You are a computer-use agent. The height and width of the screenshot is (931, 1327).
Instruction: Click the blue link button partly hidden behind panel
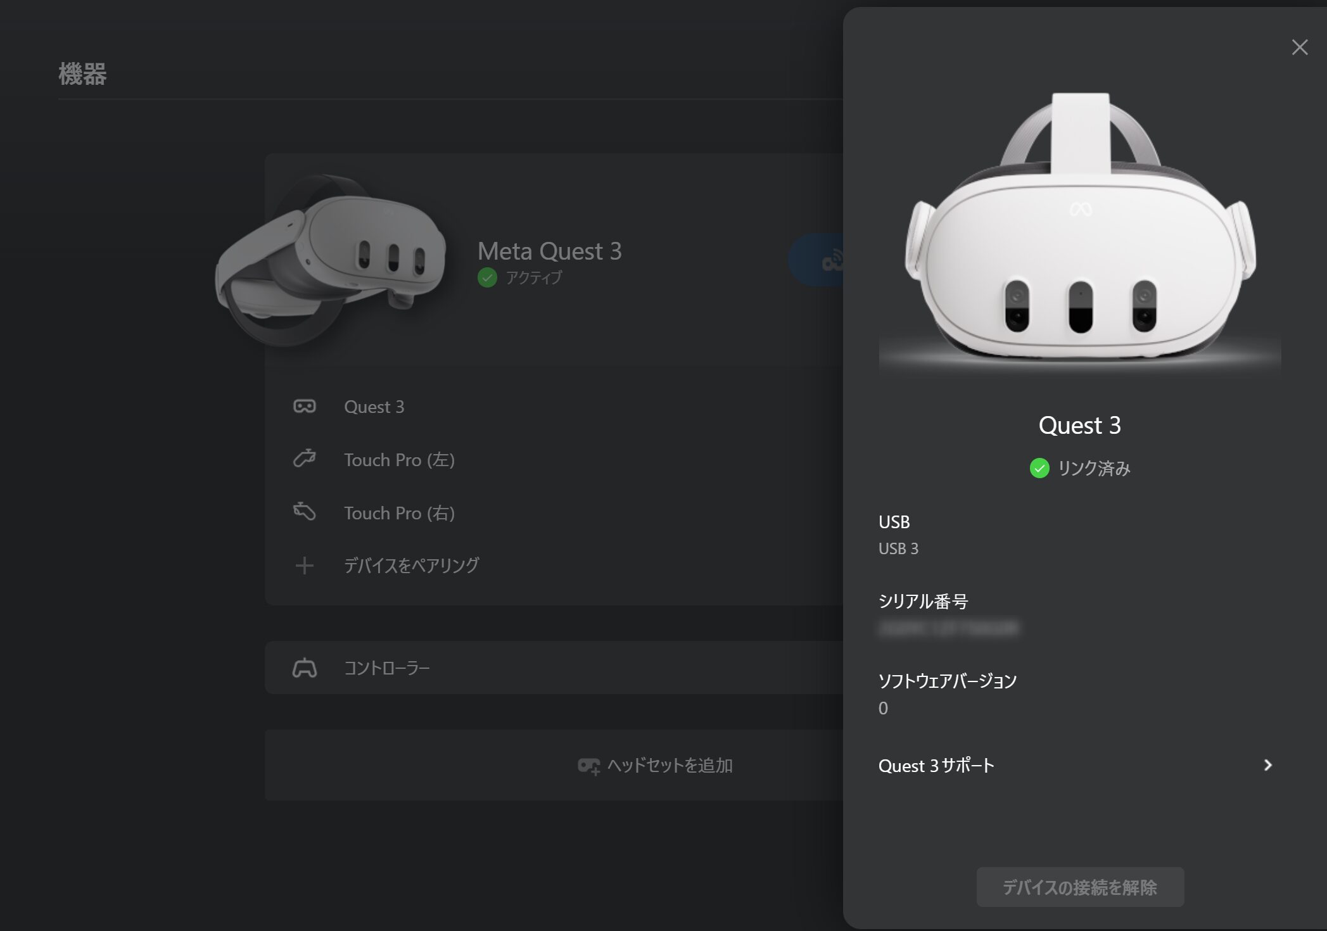click(x=816, y=260)
